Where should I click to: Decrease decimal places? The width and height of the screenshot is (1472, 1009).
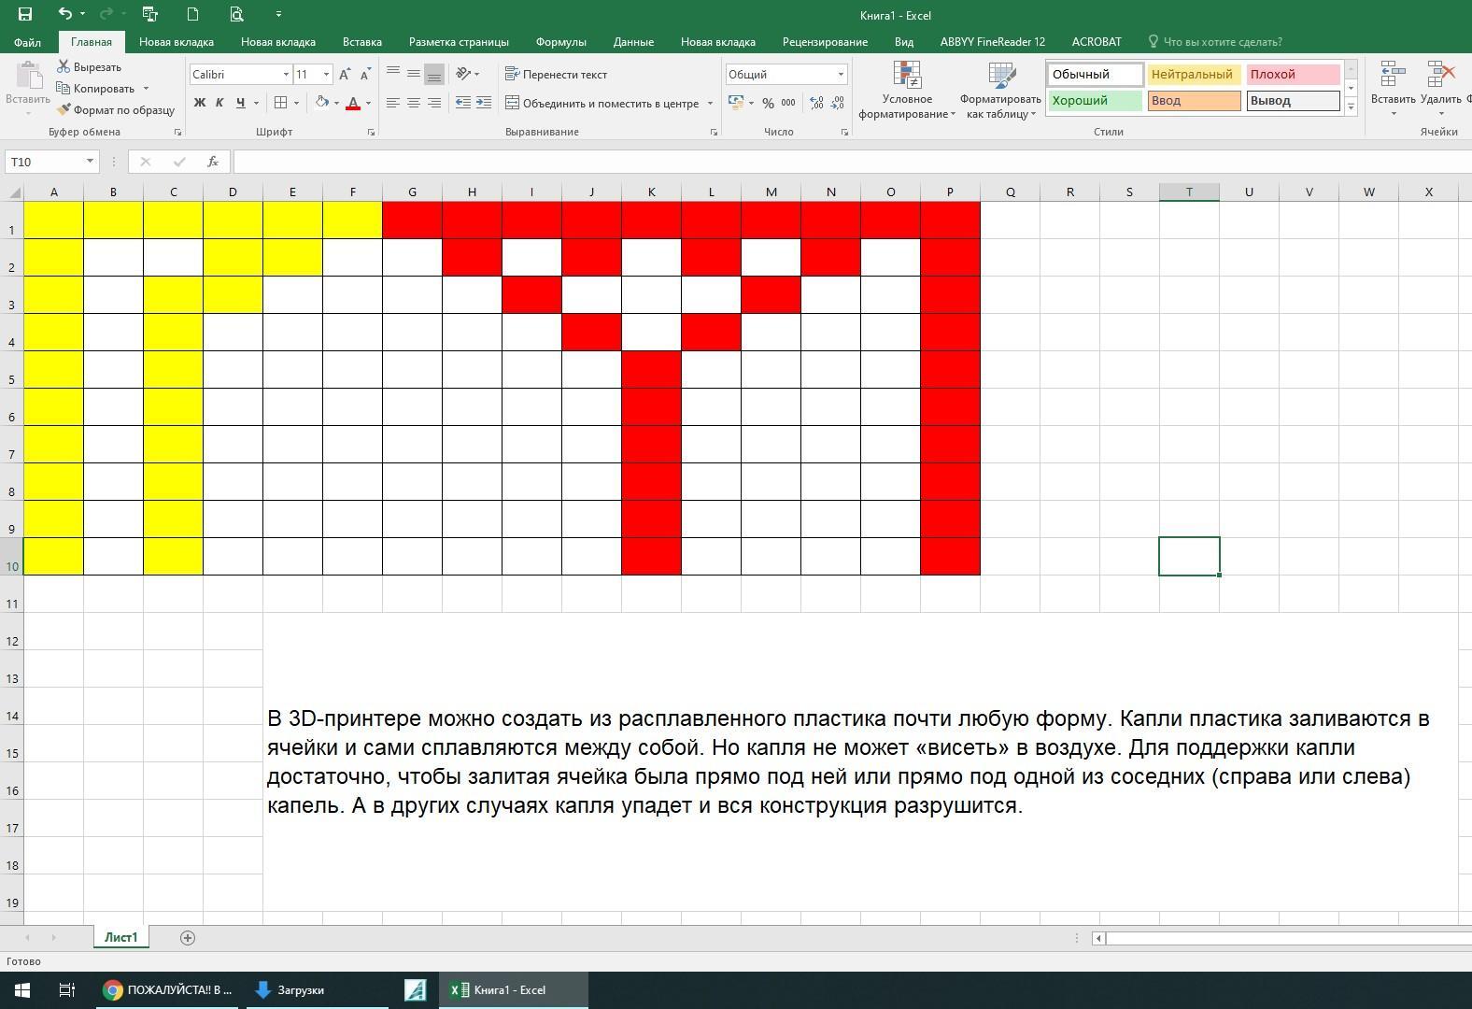pos(837,103)
